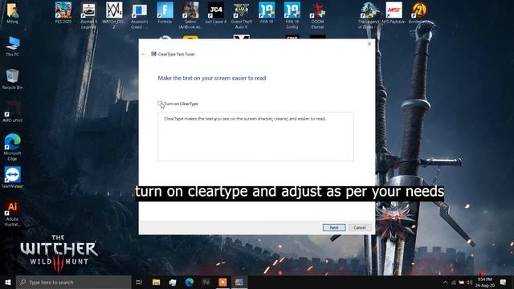Select the FIFA 19 Config shortcut
The height and width of the screenshot is (289, 514).
coord(292,15)
